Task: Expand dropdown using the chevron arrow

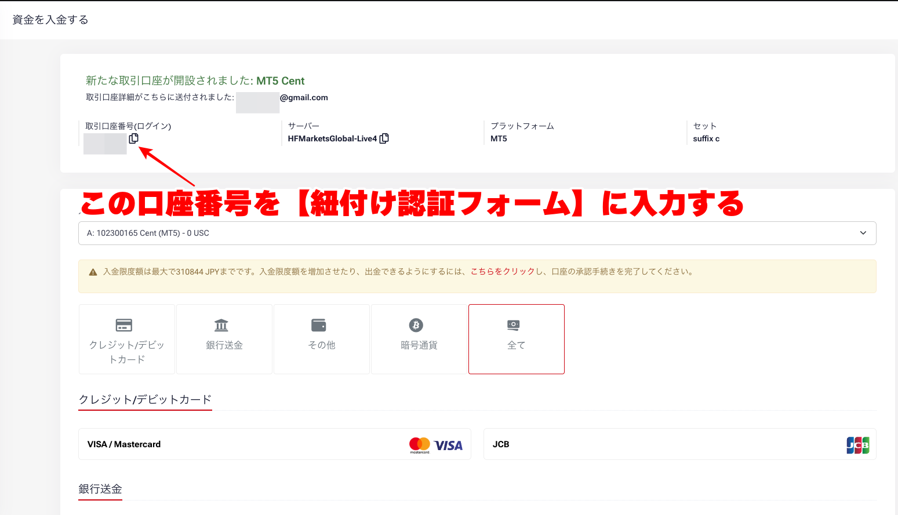Action: point(863,233)
